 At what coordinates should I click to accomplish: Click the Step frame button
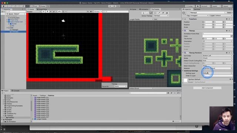click(118, 6)
